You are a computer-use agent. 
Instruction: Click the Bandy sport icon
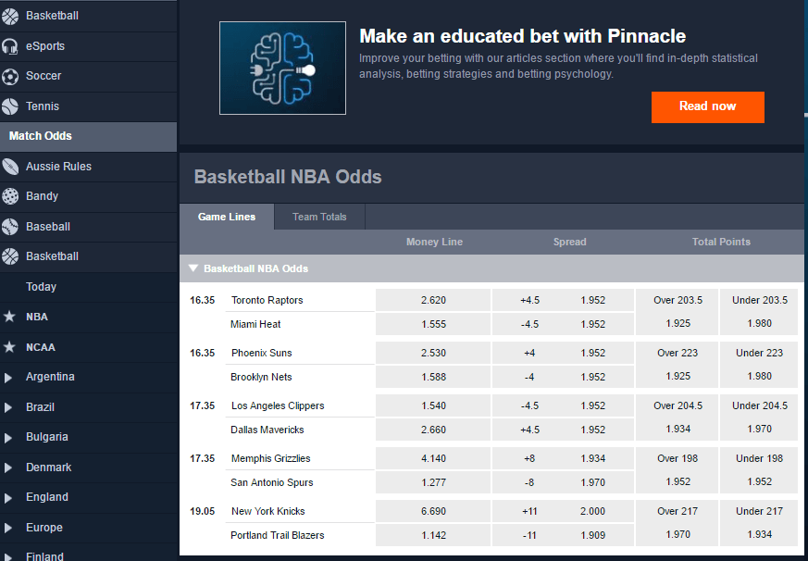[x=10, y=196]
